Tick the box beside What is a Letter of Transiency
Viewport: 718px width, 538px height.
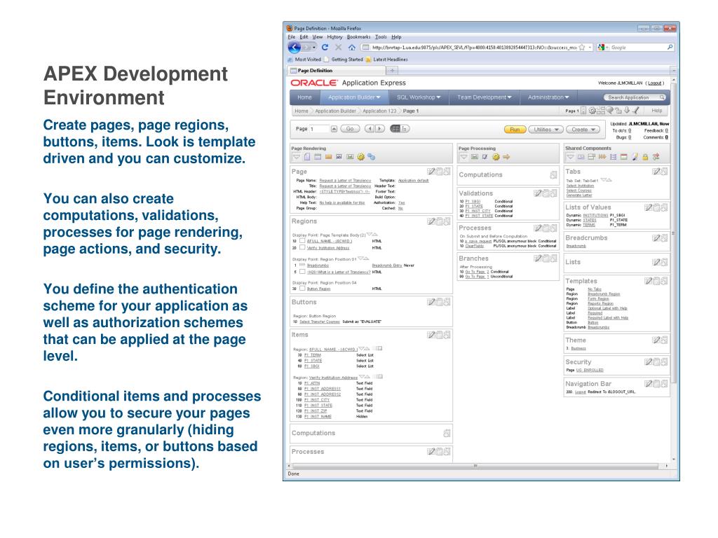click(x=302, y=272)
